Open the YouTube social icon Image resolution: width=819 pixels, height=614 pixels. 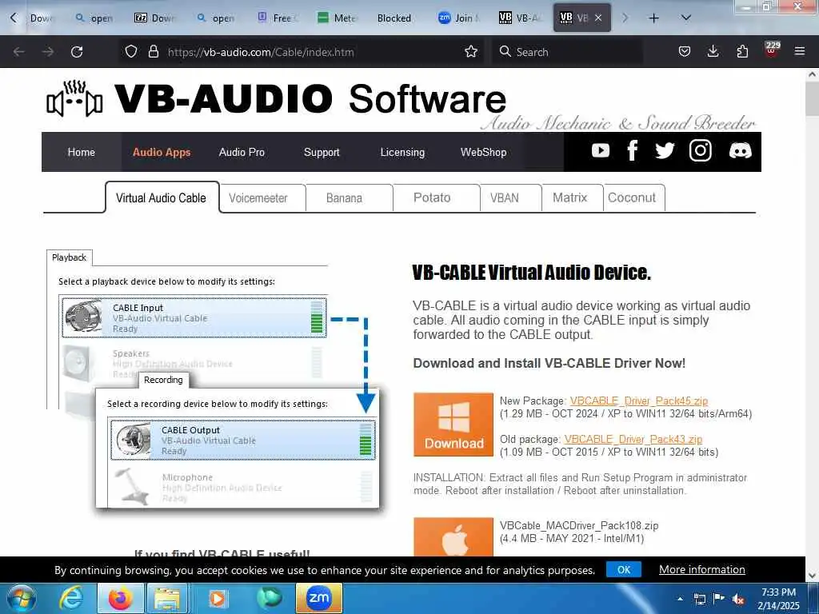click(600, 151)
